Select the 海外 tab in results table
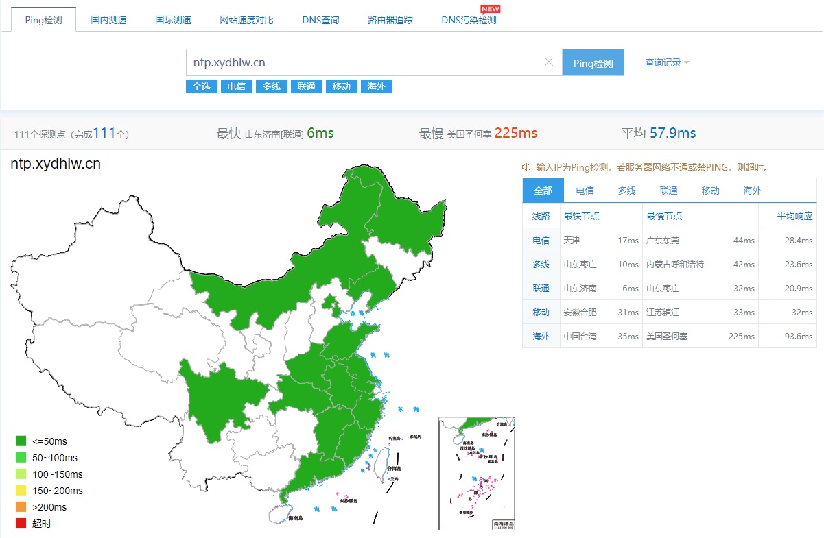This screenshot has height=538, width=824. pyautogui.click(x=753, y=191)
